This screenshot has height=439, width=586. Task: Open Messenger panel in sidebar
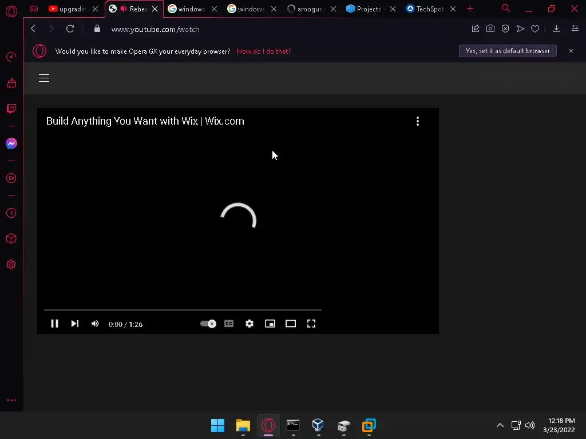pyautogui.click(x=11, y=143)
